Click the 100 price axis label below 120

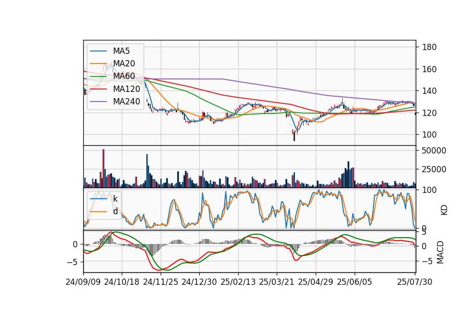(429, 135)
